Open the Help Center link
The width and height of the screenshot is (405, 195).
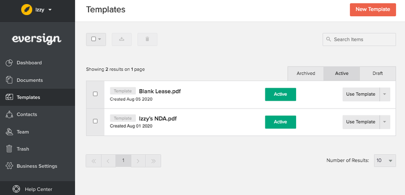38,189
